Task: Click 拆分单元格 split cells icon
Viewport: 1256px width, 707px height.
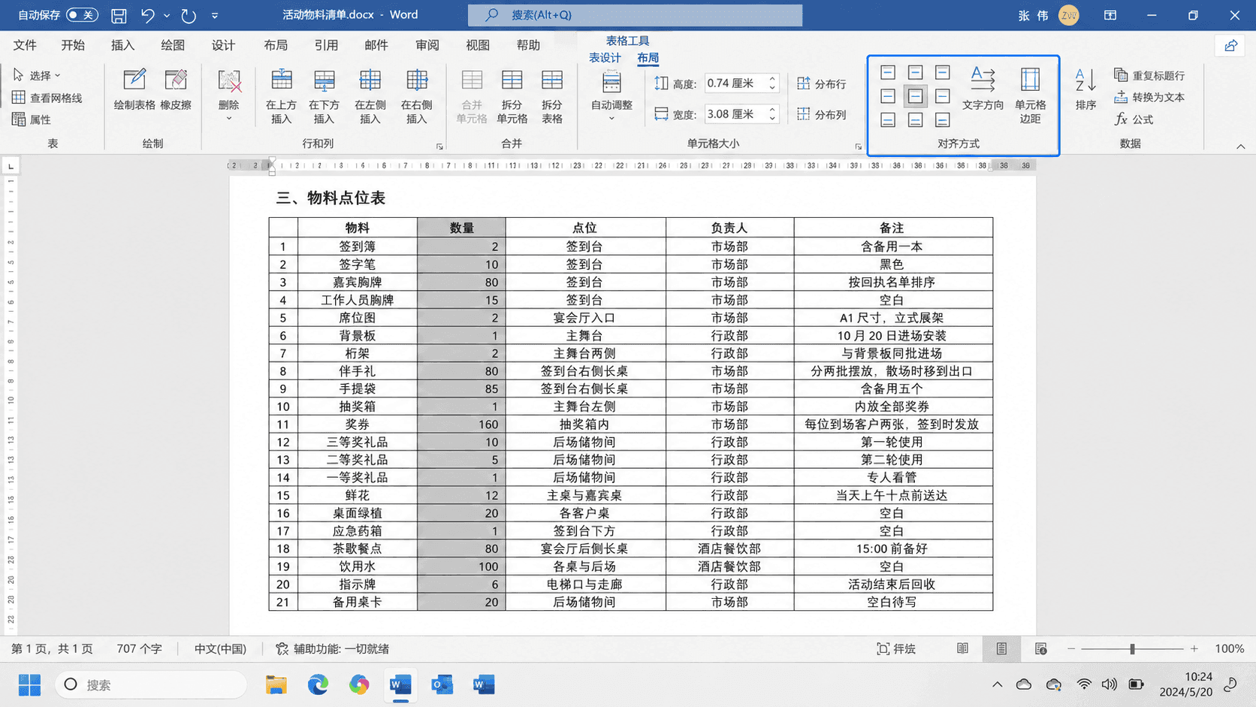Action: (512, 96)
